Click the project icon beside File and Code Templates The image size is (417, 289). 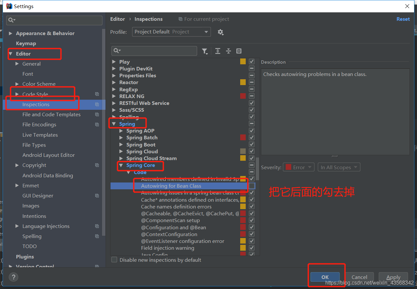click(97, 115)
